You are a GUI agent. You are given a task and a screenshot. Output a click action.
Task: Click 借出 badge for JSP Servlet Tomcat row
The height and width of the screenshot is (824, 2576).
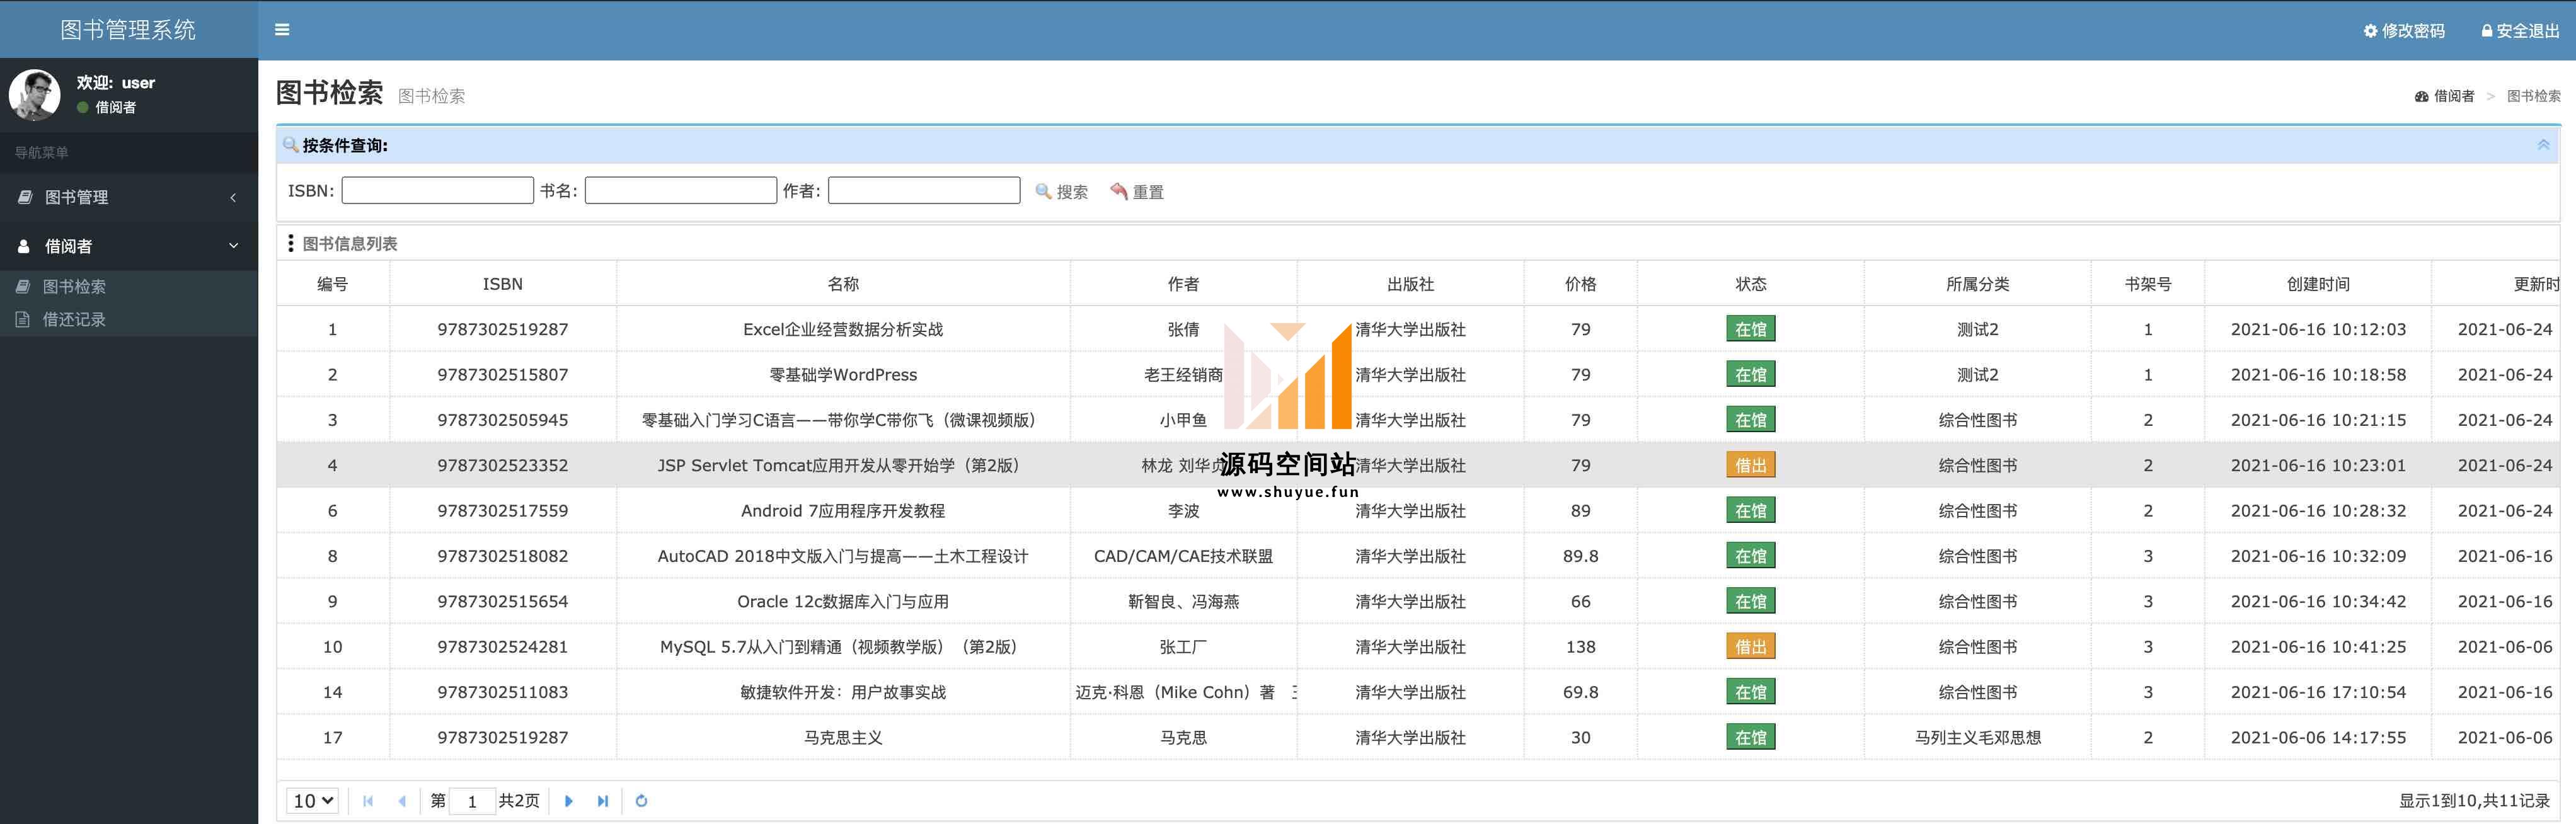tap(1751, 465)
